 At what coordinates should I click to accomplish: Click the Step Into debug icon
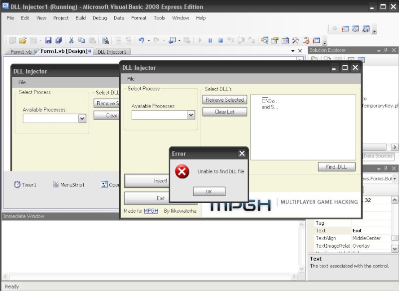[231, 40]
